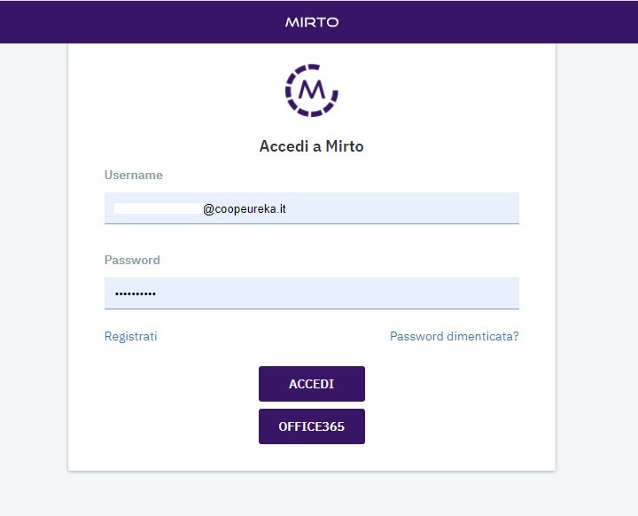Click the Password field label
The height and width of the screenshot is (516, 638).
pos(132,261)
